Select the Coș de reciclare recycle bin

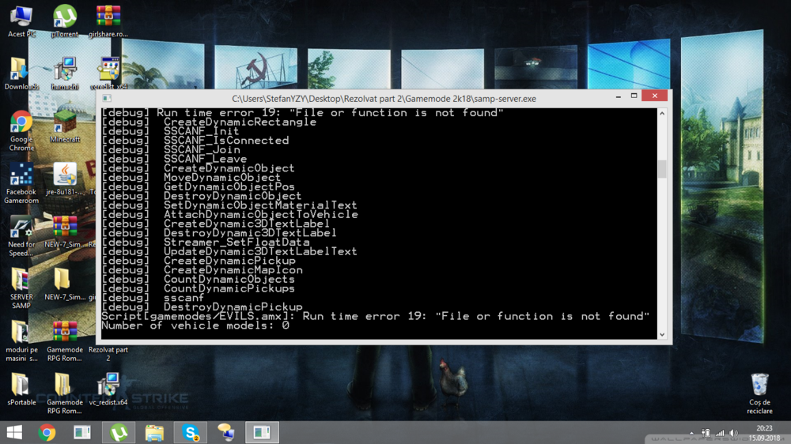(x=759, y=393)
